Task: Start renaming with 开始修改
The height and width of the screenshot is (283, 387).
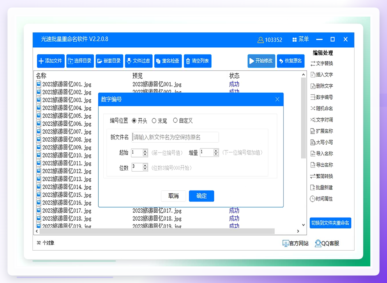Action: [261, 61]
